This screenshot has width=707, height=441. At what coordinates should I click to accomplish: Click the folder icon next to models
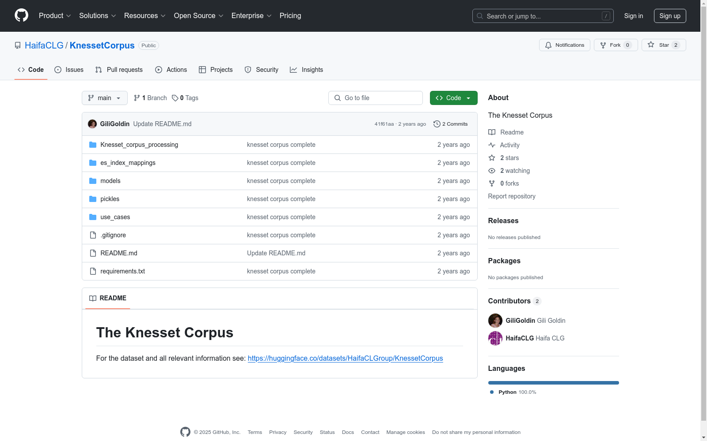coord(93,181)
